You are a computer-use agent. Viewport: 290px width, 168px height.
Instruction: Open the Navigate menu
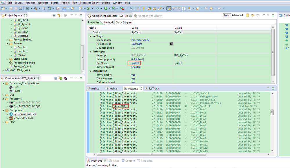click(43, 3)
